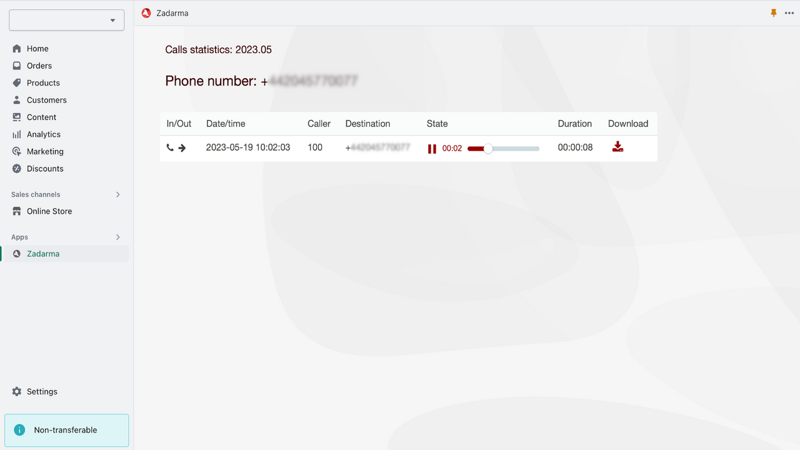Click the State column header
Viewport: 800px width, 450px height.
[x=437, y=124]
